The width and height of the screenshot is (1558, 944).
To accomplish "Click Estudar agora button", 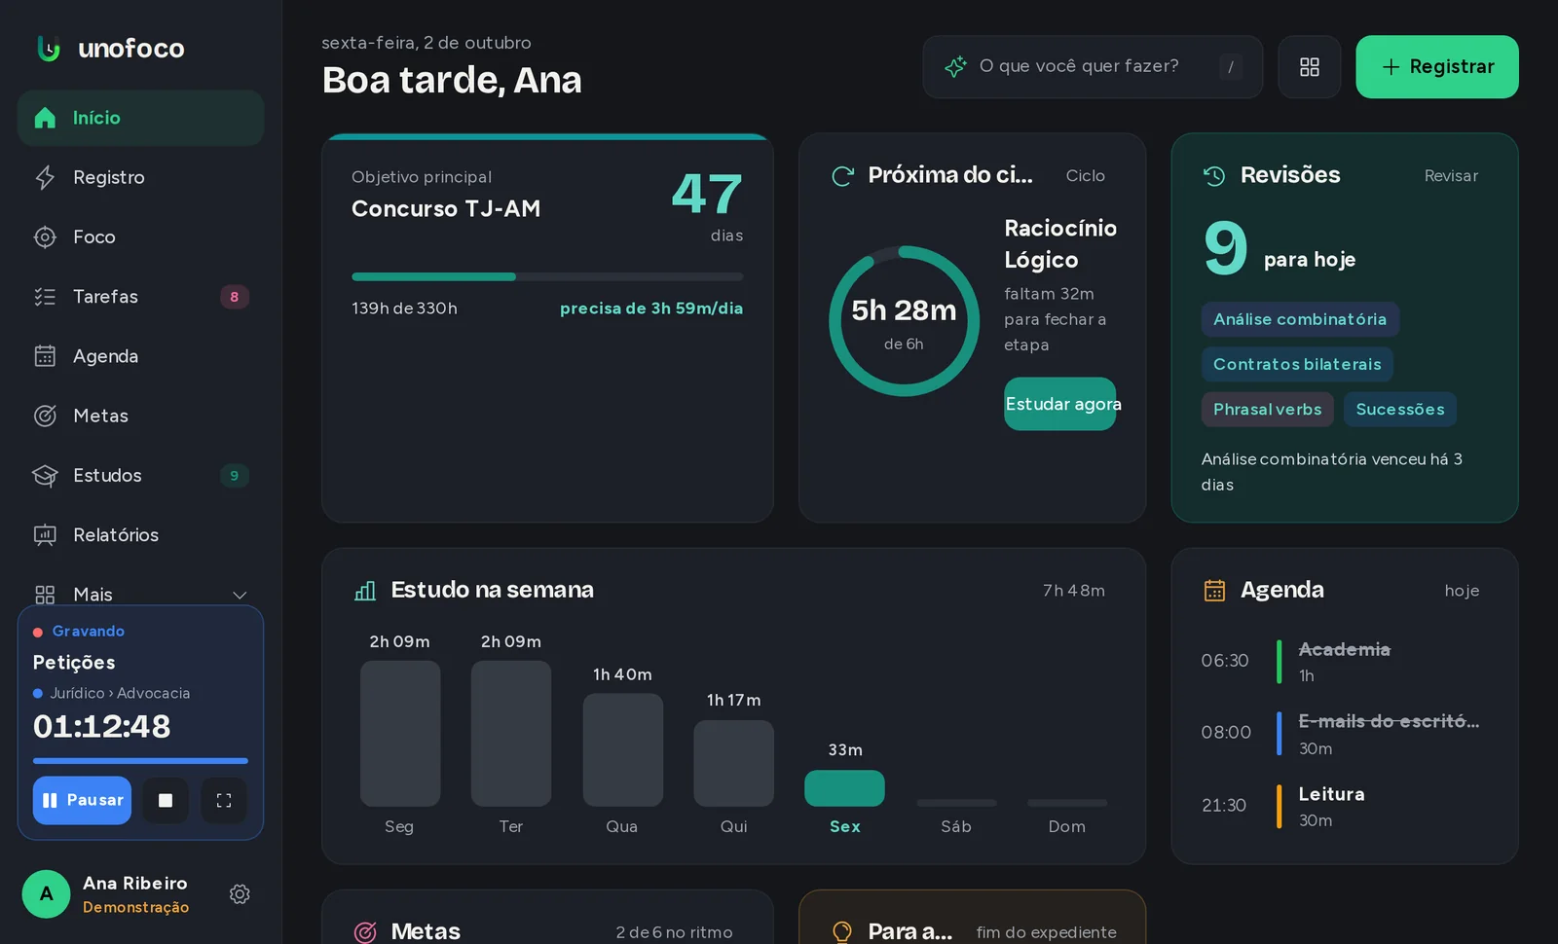I will (x=1060, y=404).
